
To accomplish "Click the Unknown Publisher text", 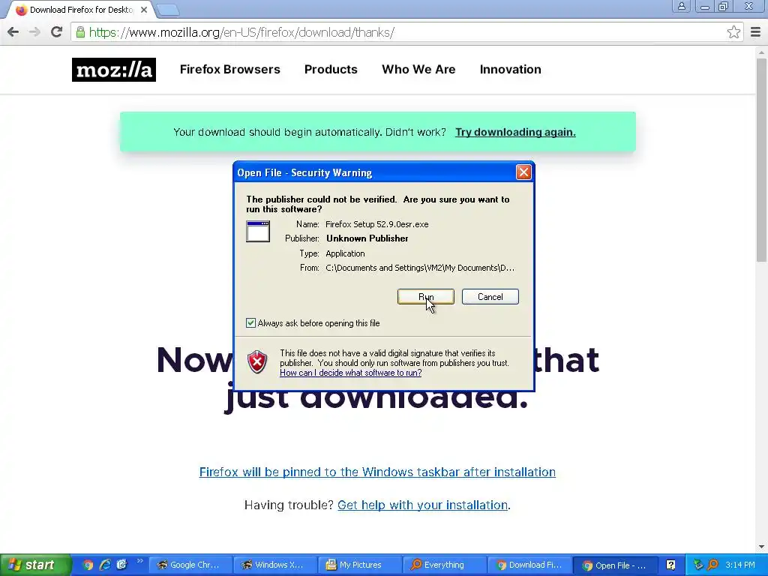I will [367, 238].
